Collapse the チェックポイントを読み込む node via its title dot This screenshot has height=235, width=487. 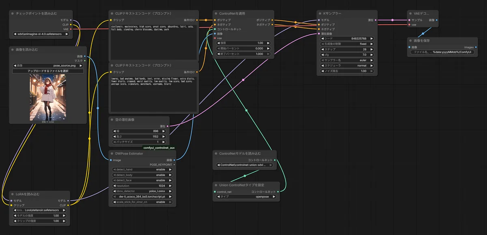click(13, 13)
